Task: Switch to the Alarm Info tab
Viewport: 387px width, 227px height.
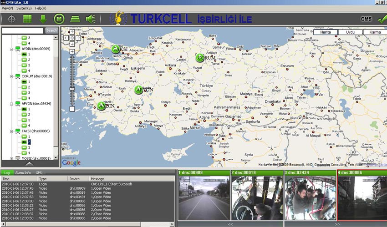Action: tap(23, 173)
